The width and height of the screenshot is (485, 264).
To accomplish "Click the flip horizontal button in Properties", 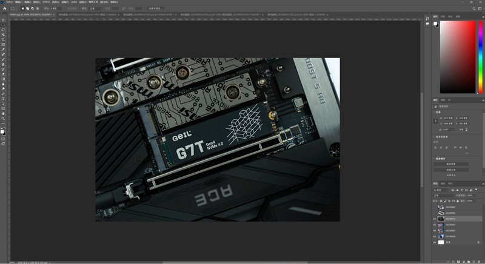I will point(461,130).
